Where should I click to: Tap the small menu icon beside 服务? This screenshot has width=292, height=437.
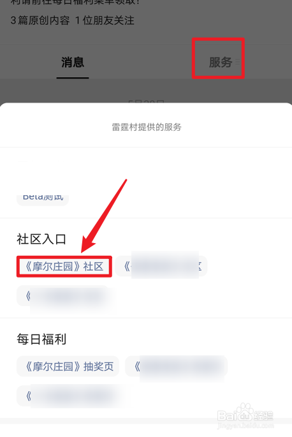[237, 62]
